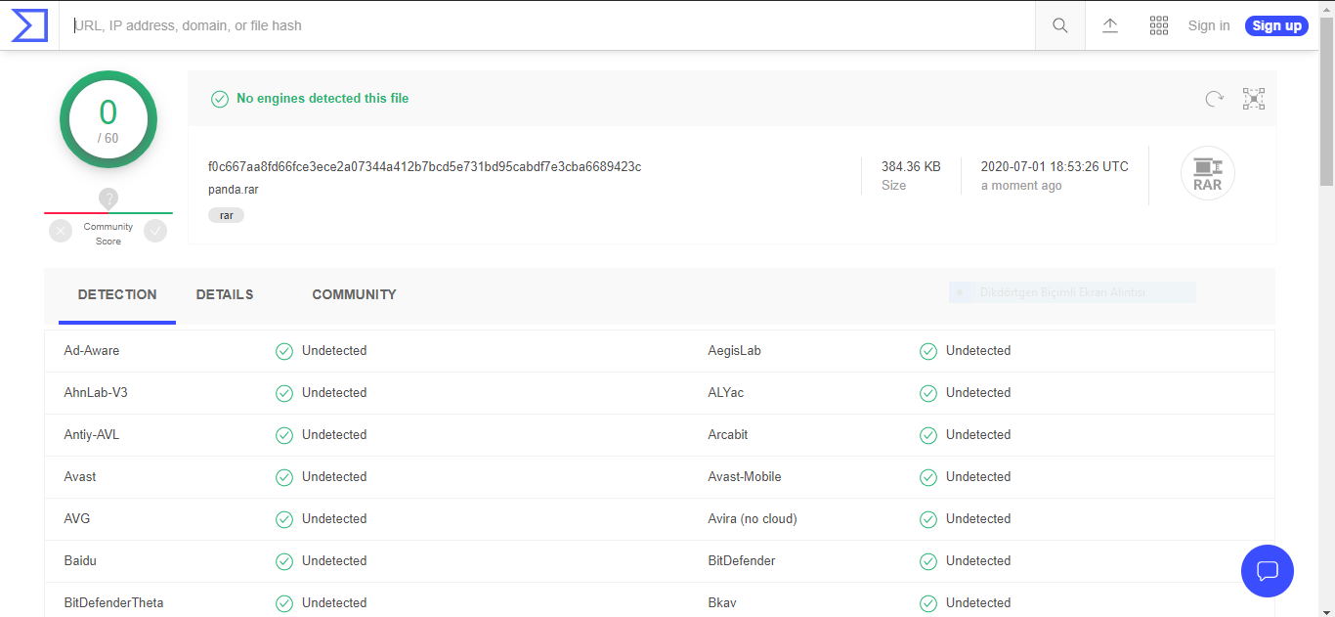
Task: Click the panda.rar file name
Action: 234,190
